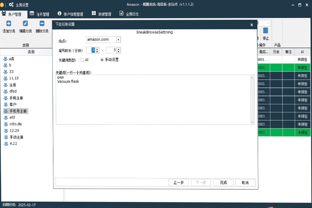Switch to the 全局日志 tab

129,14
